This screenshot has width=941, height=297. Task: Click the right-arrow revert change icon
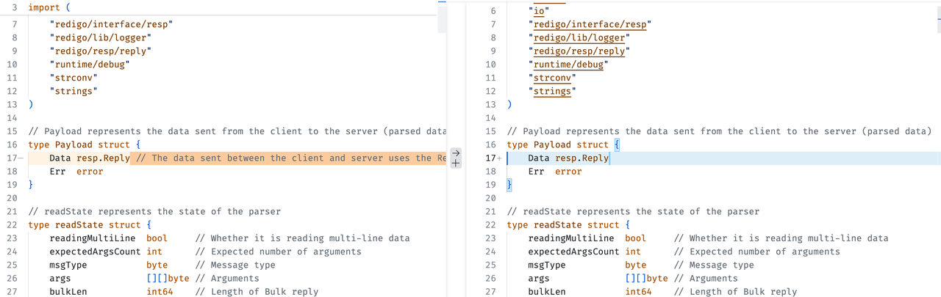455,153
